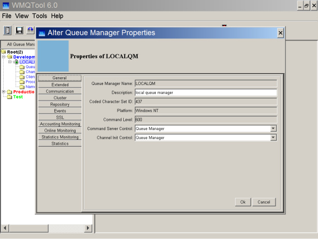Screen dimensions: 318x239
Task: Click the Channels folder icon in tree
Action: [x=22, y=72]
